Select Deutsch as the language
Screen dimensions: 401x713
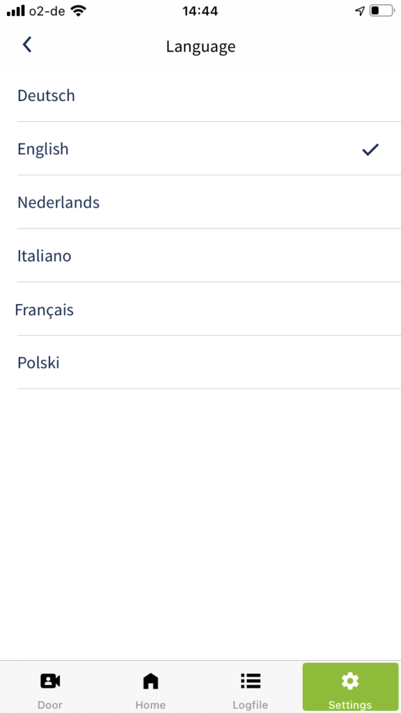[209, 95]
